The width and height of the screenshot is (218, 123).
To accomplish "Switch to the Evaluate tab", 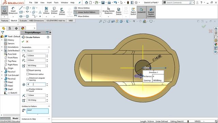I will (23, 20).
